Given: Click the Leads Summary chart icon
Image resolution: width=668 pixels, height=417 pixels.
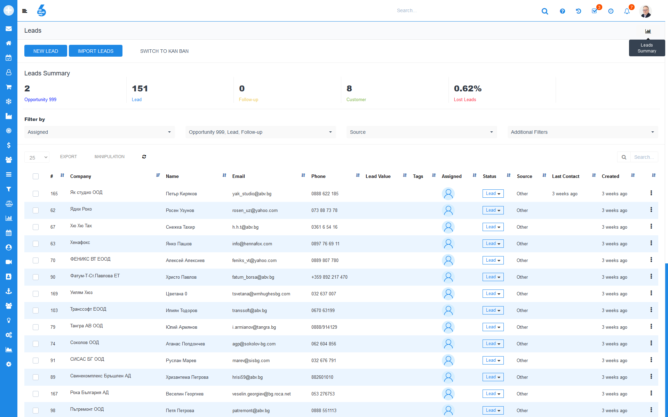Looking at the screenshot, I should [x=647, y=31].
